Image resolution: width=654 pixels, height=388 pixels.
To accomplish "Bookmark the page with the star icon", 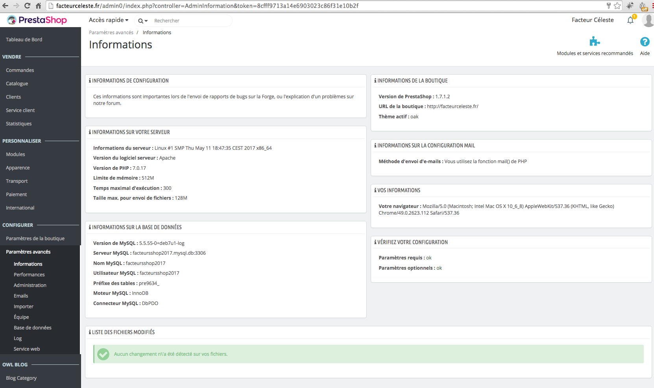I will [x=617, y=6].
